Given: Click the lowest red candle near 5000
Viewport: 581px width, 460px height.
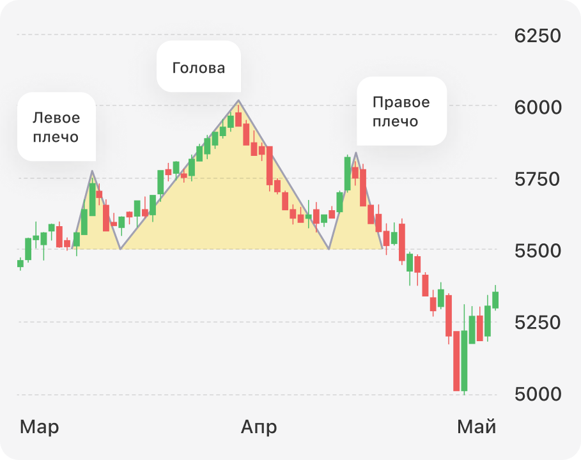Looking at the screenshot, I should [x=456, y=361].
